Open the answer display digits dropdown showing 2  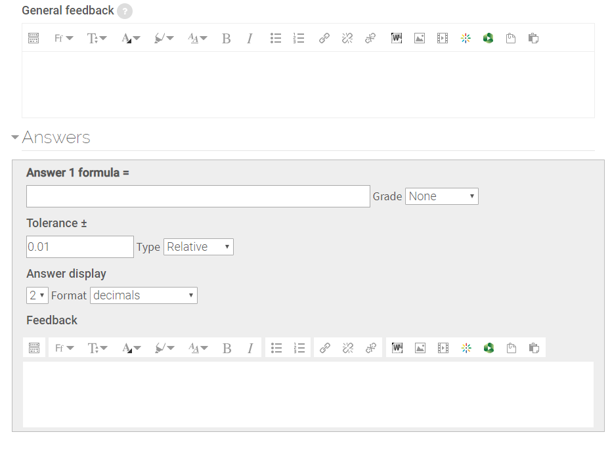pos(37,295)
